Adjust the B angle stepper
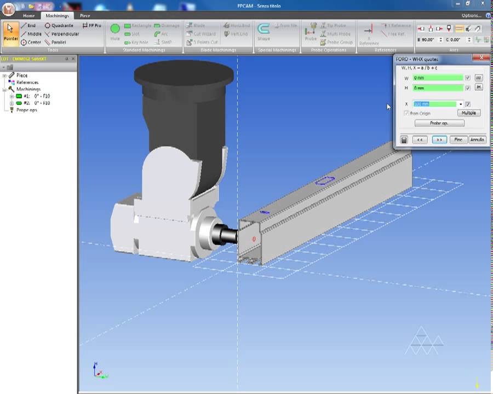Screen dimensions: 493x394 click(440, 40)
